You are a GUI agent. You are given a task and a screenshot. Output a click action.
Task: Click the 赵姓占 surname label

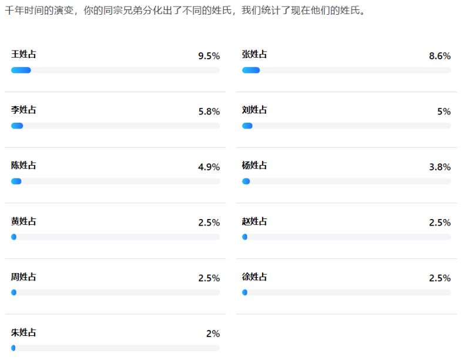tap(254, 221)
